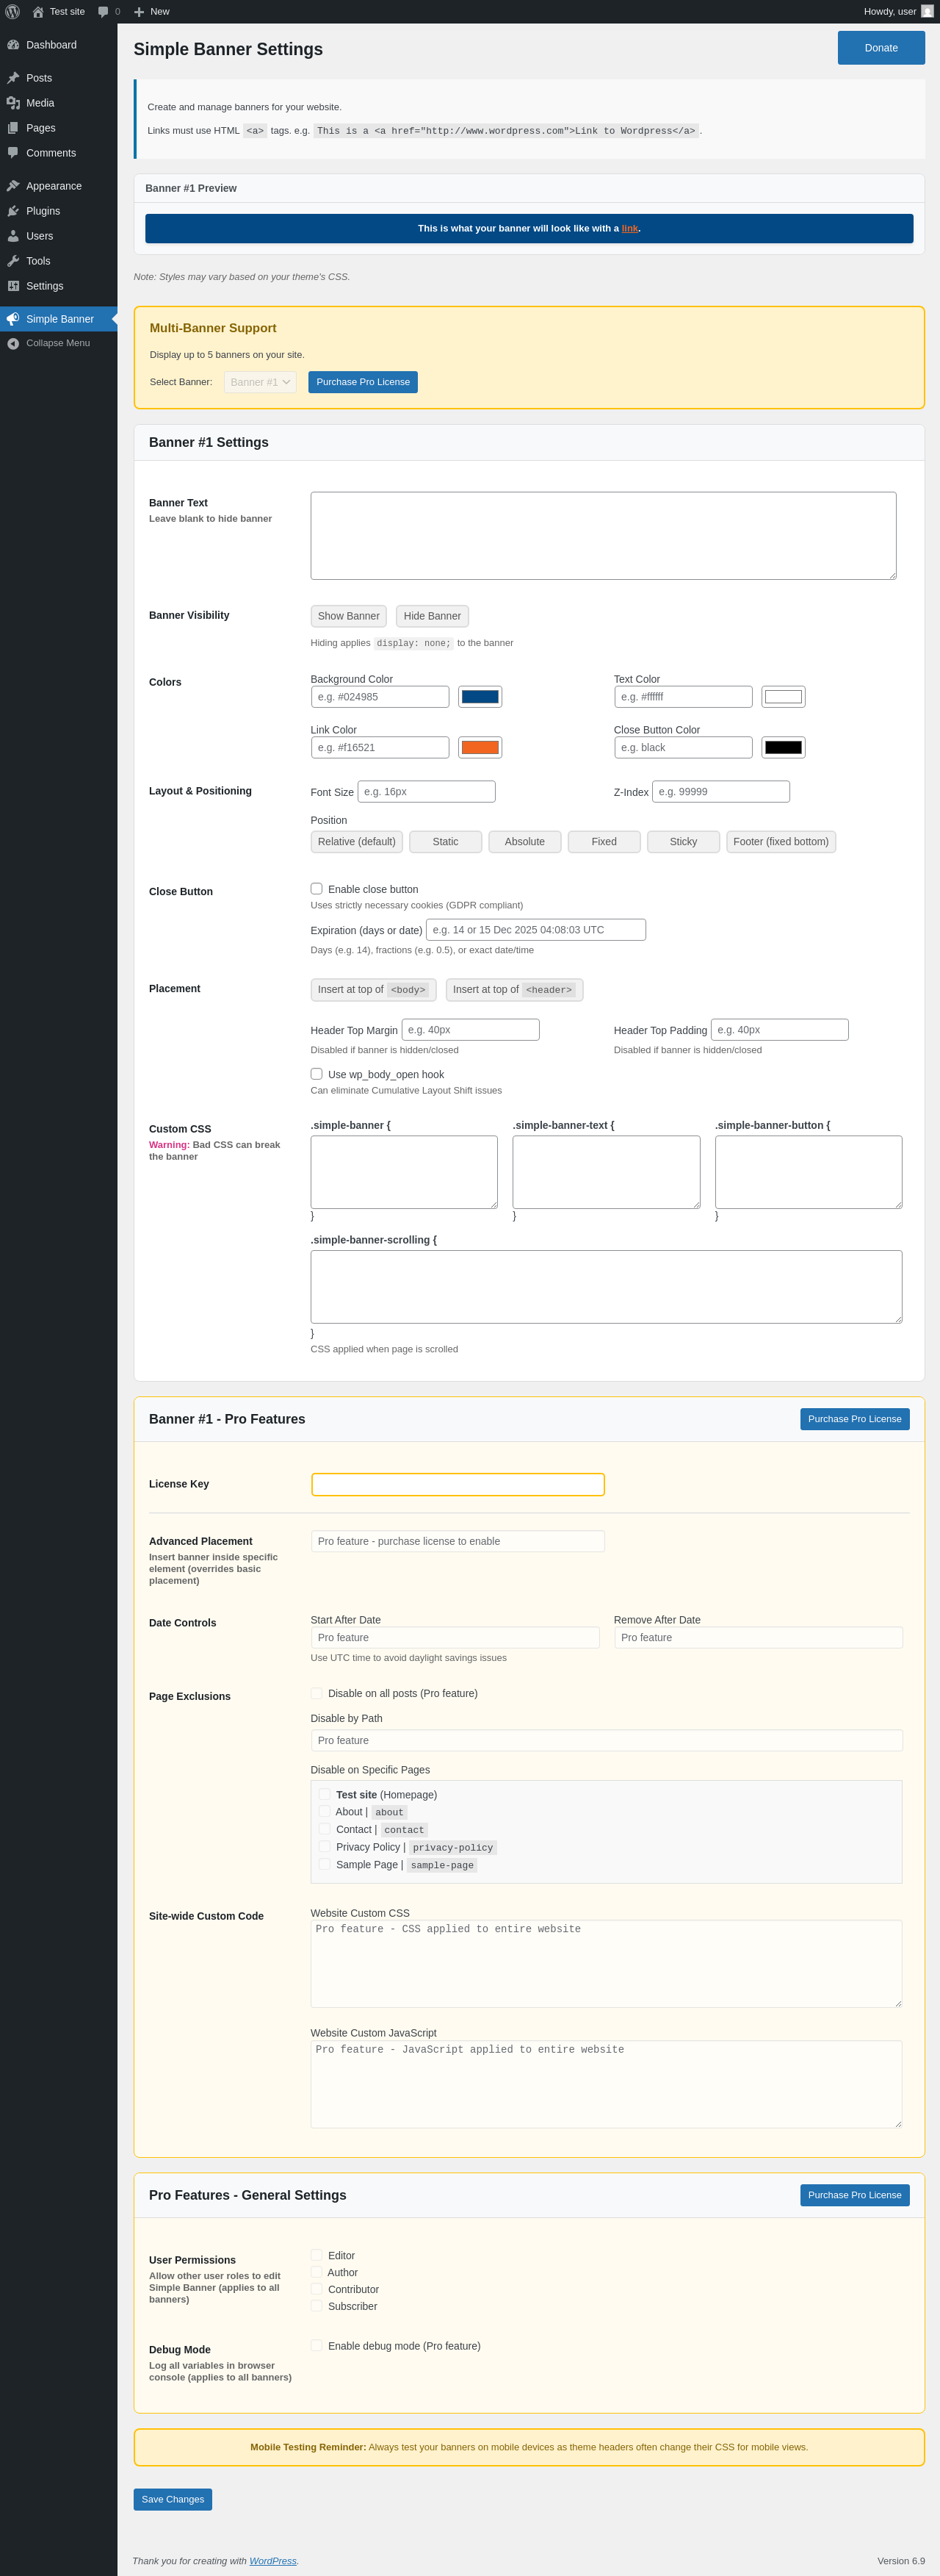Click the Posts pin icon
Image resolution: width=940 pixels, height=2576 pixels.
pos(13,78)
